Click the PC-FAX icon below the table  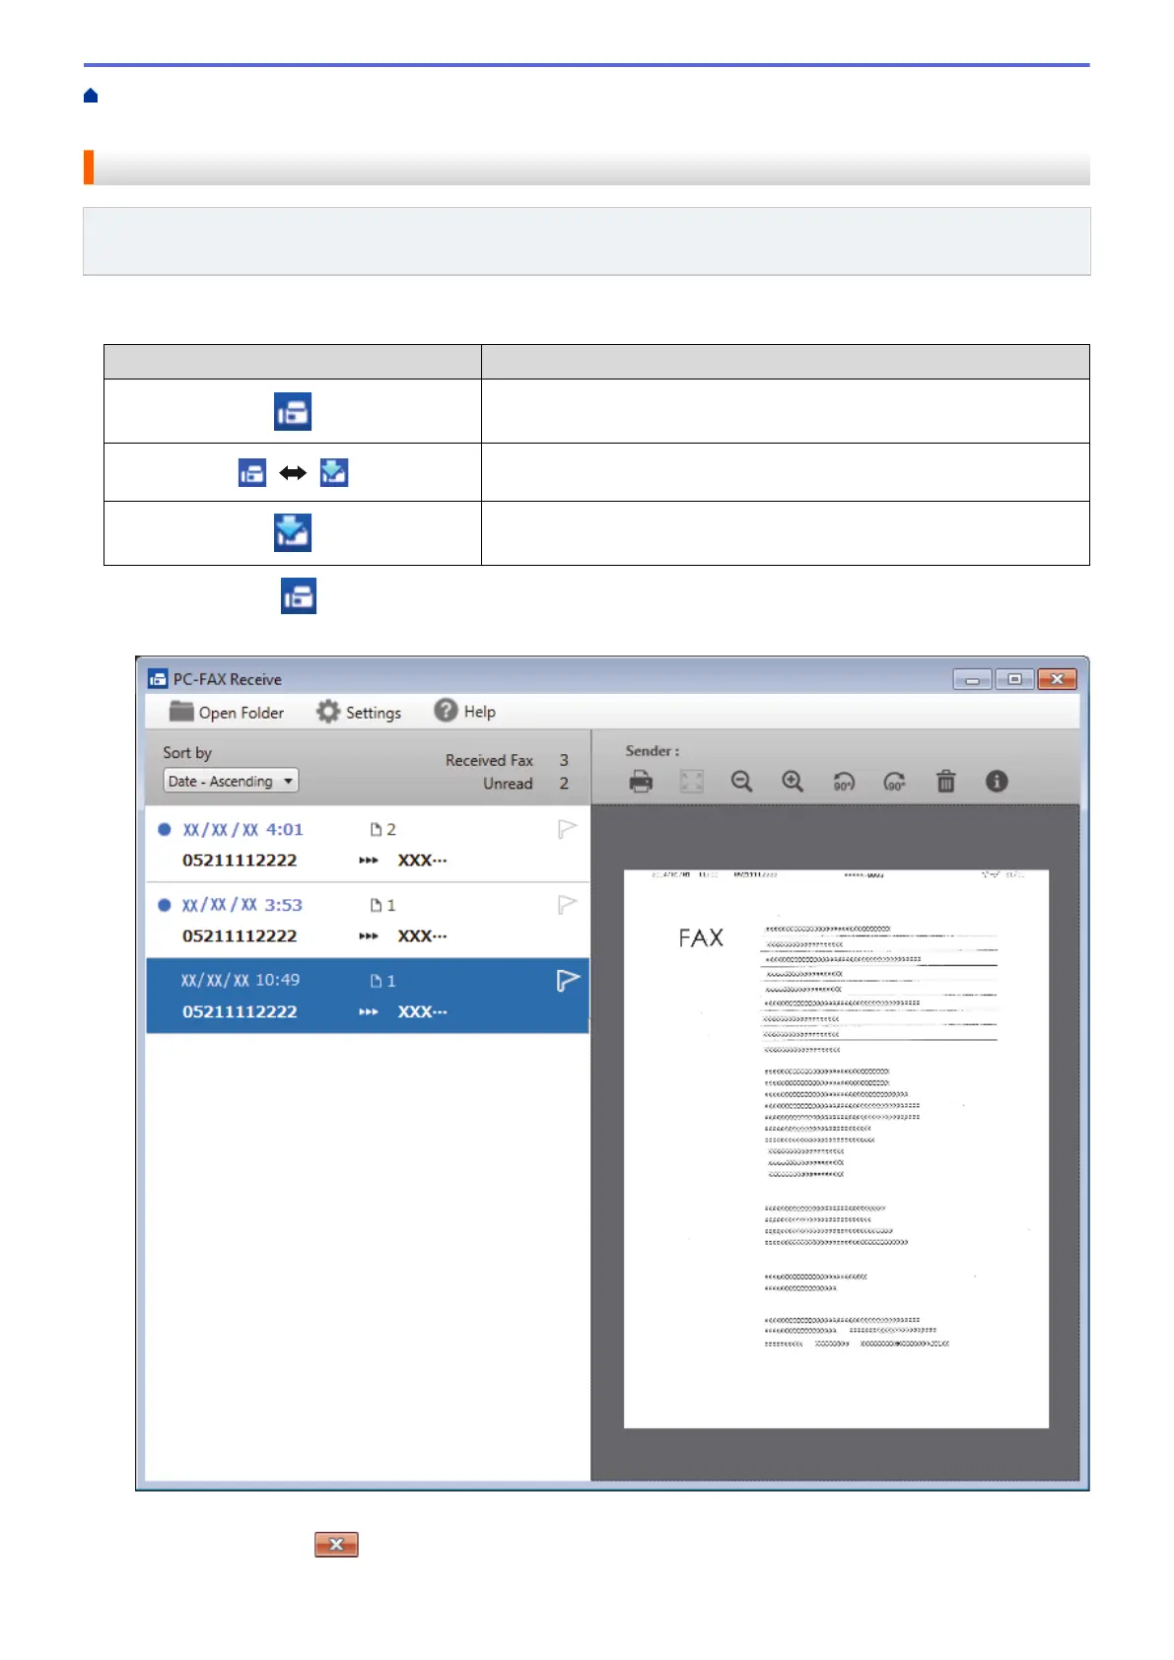(299, 596)
